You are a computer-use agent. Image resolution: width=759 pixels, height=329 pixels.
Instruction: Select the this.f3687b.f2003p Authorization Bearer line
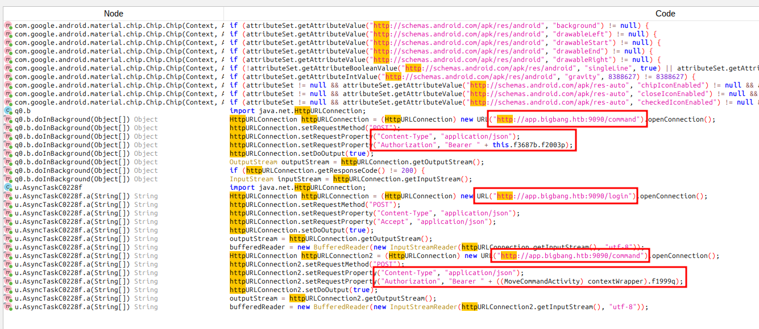(472, 145)
